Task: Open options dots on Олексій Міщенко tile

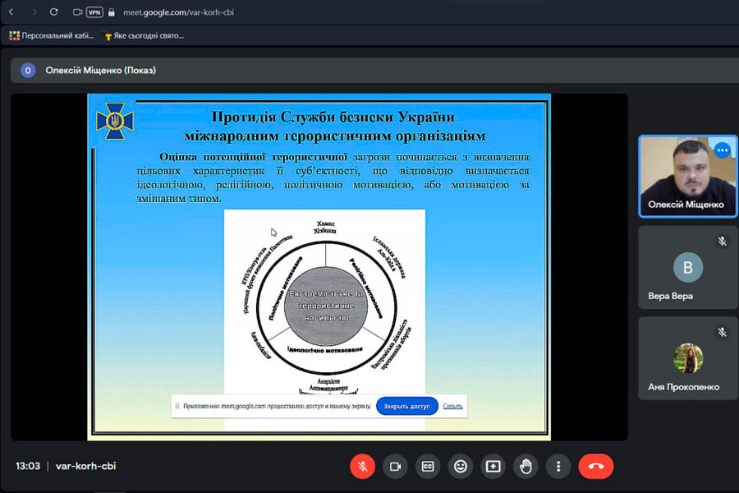Action: 722,150
